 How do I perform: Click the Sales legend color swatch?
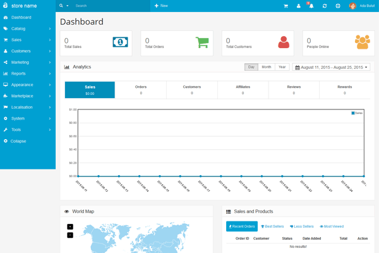353,113
